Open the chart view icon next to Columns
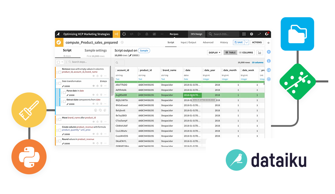335x194 pixels. (x=260, y=53)
